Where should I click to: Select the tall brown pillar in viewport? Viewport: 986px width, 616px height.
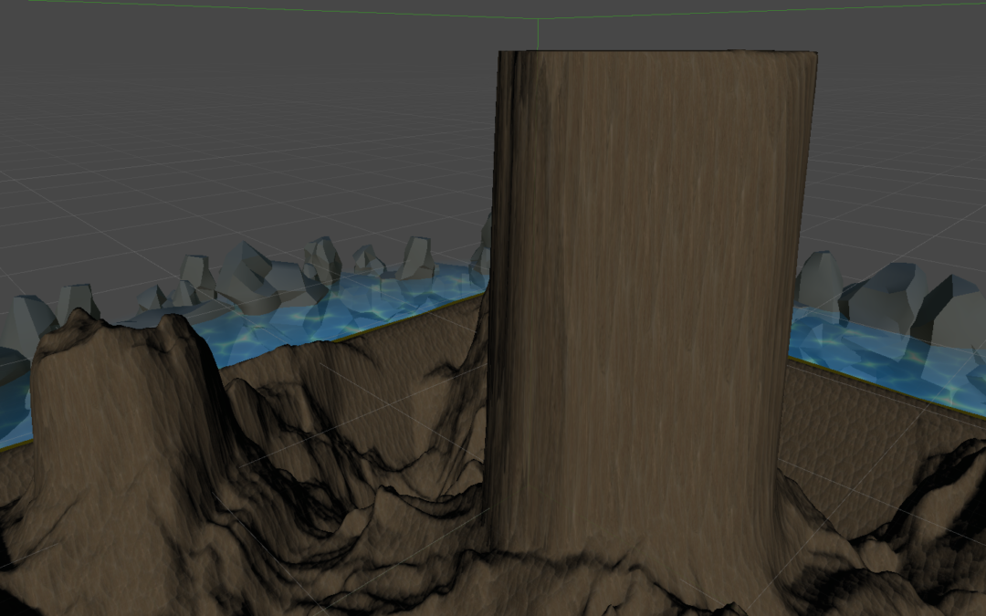(x=647, y=302)
